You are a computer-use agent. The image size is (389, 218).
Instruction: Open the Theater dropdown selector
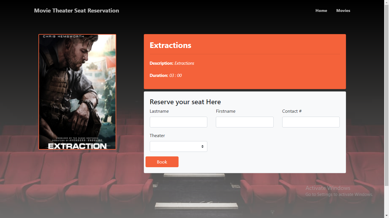(x=178, y=146)
